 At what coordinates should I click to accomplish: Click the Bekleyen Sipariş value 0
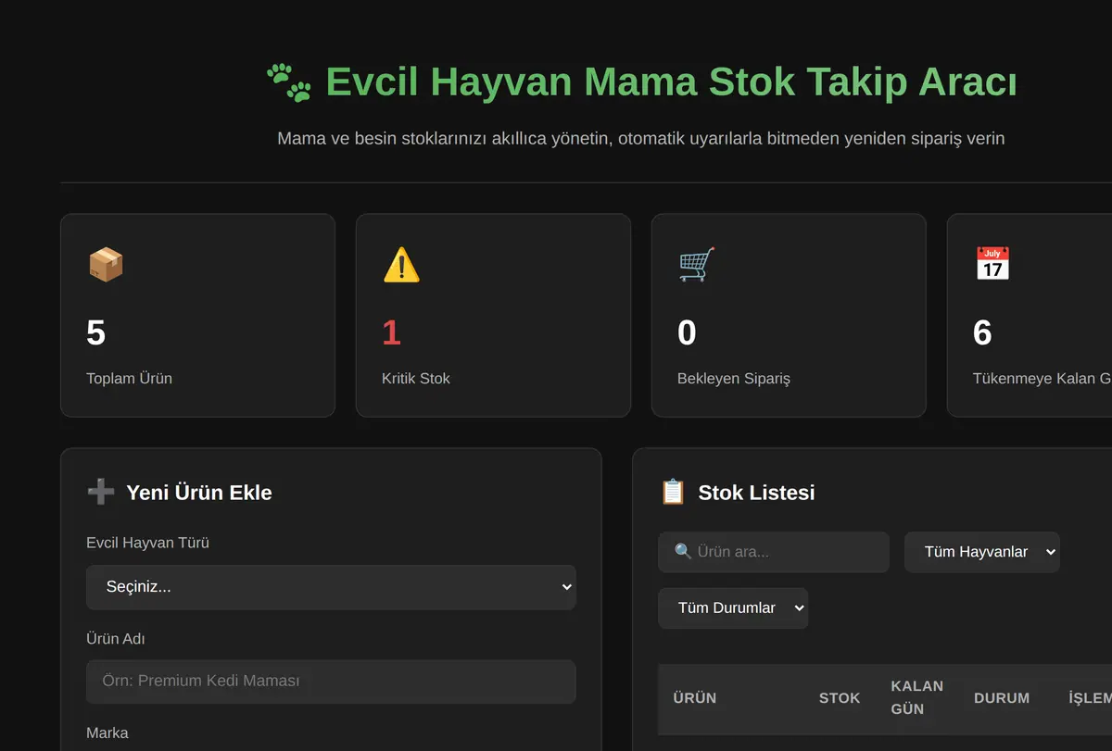pyautogui.click(x=687, y=332)
